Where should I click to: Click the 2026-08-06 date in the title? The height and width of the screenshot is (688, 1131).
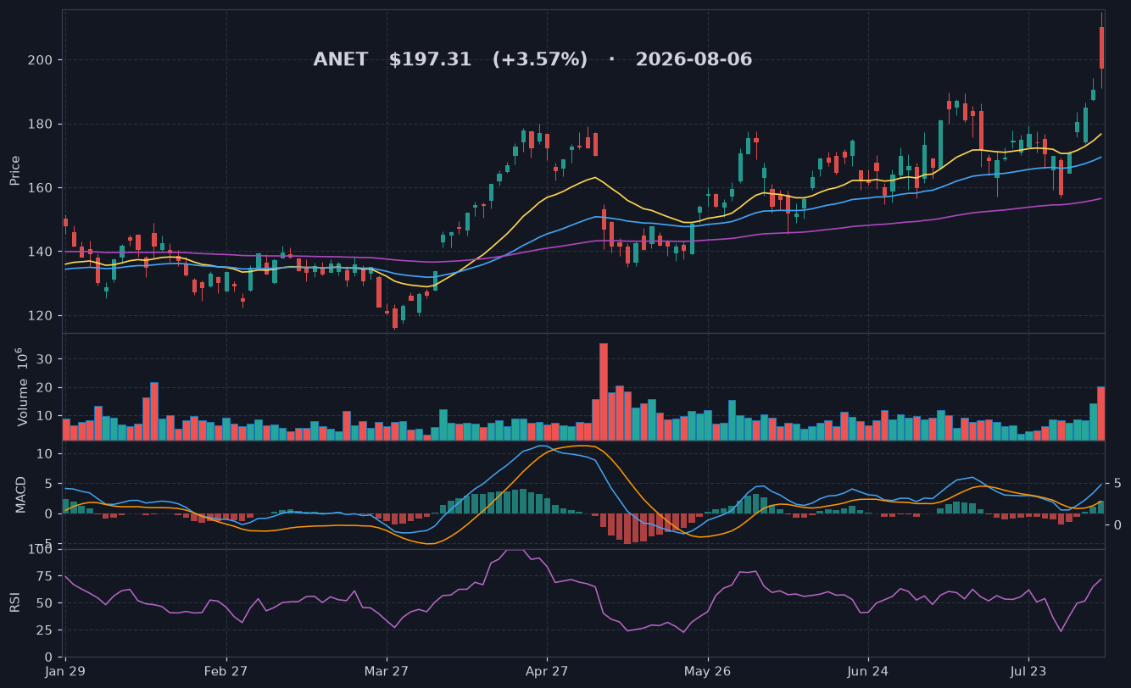pyautogui.click(x=694, y=60)
